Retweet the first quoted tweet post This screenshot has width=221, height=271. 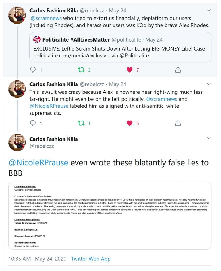coord(81,70)
